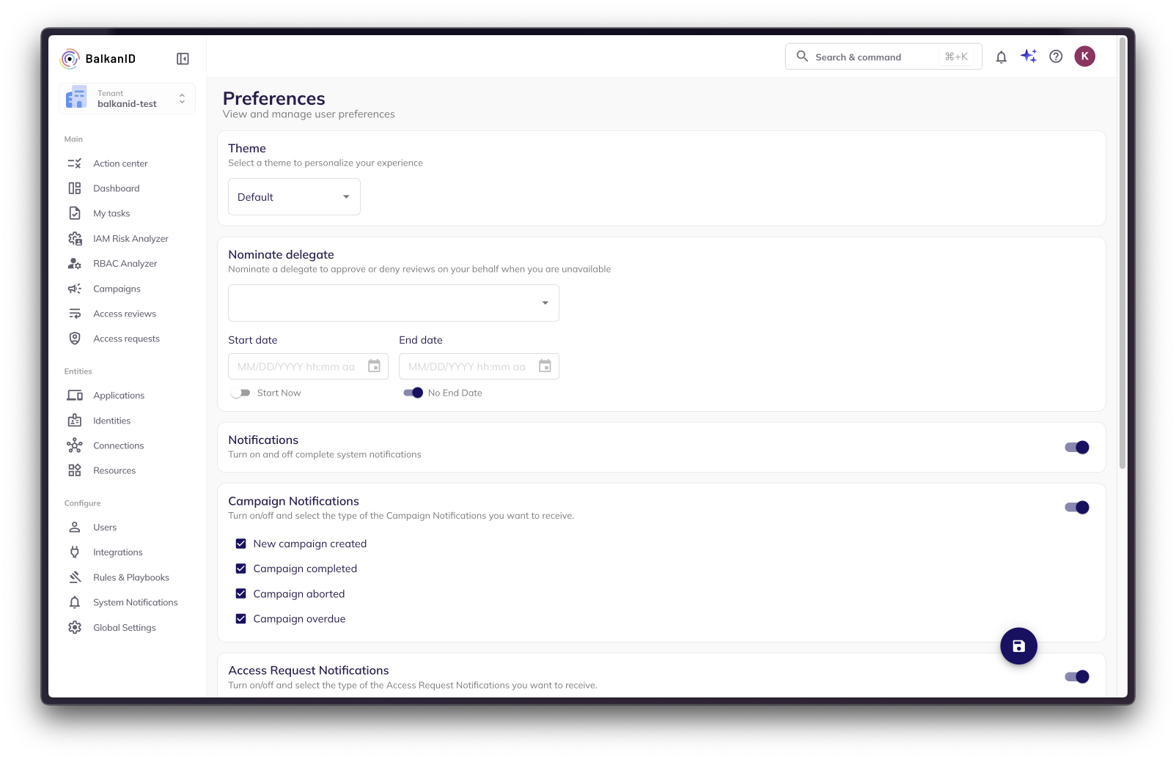Screen dimensions: 1176x759
Task: Uncheck the Campaign aborted checkbox
Action: [240, 593]
